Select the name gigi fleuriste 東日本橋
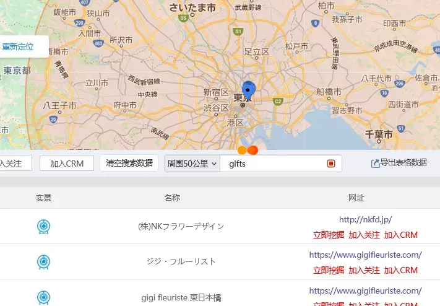The width and height of the screenshot is (440, 306). pyautogui.click(x=181, y=297)
